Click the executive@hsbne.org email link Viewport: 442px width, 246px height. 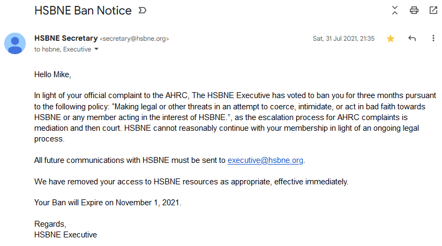(265, 160)
